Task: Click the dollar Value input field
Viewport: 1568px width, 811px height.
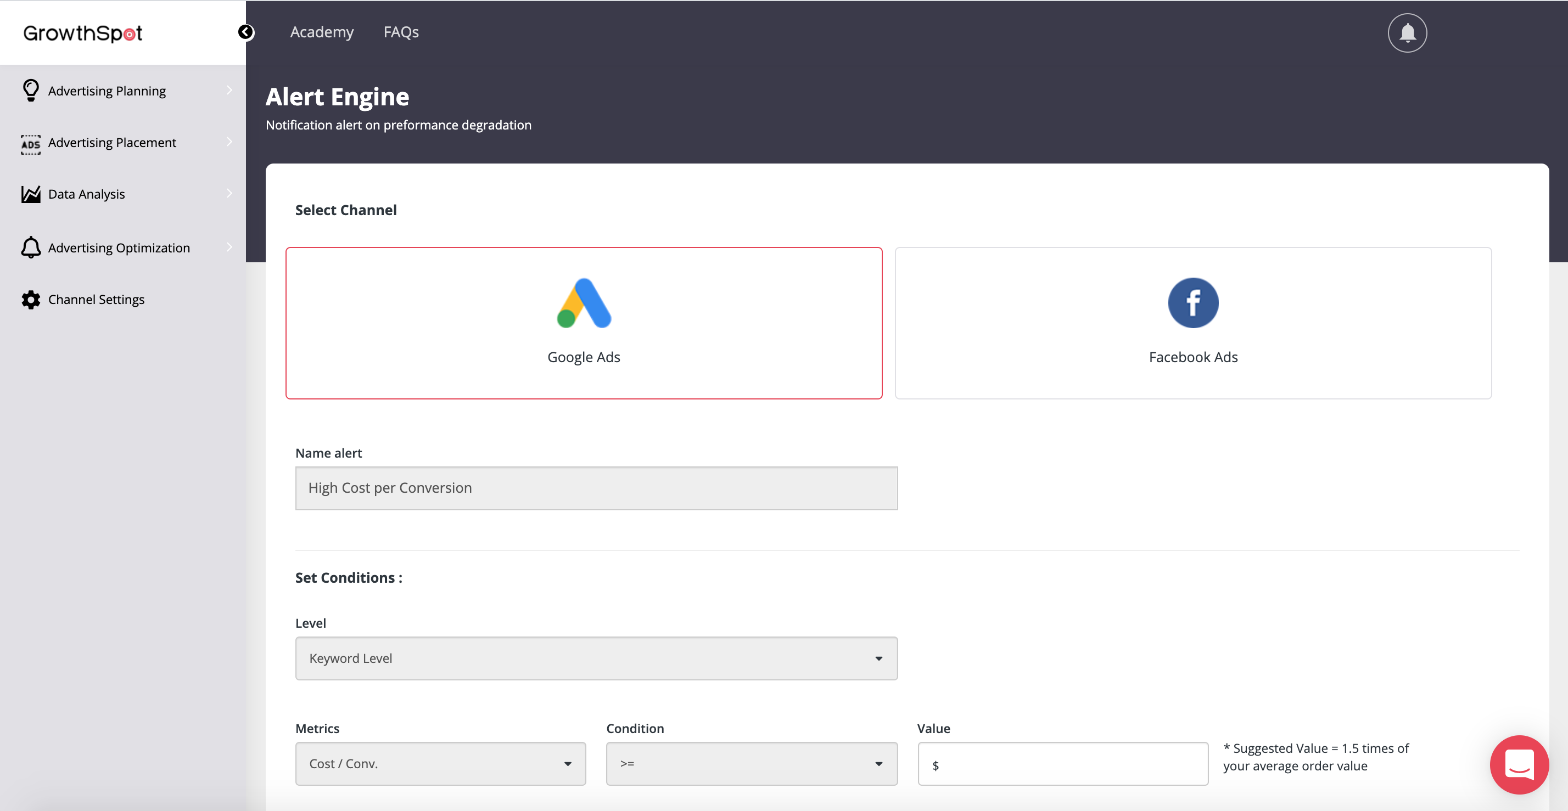Action: pos(1063,764)
